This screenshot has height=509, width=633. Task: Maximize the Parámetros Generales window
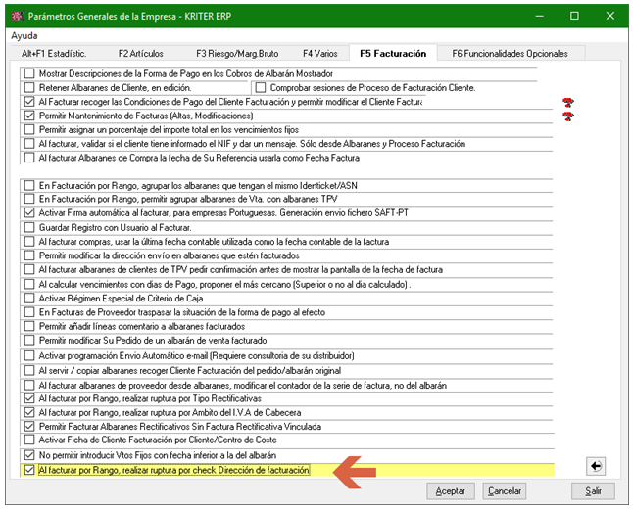click(574, 16)
